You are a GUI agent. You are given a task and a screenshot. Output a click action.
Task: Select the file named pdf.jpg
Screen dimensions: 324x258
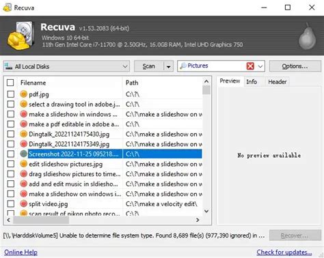(x=39, y=94)
